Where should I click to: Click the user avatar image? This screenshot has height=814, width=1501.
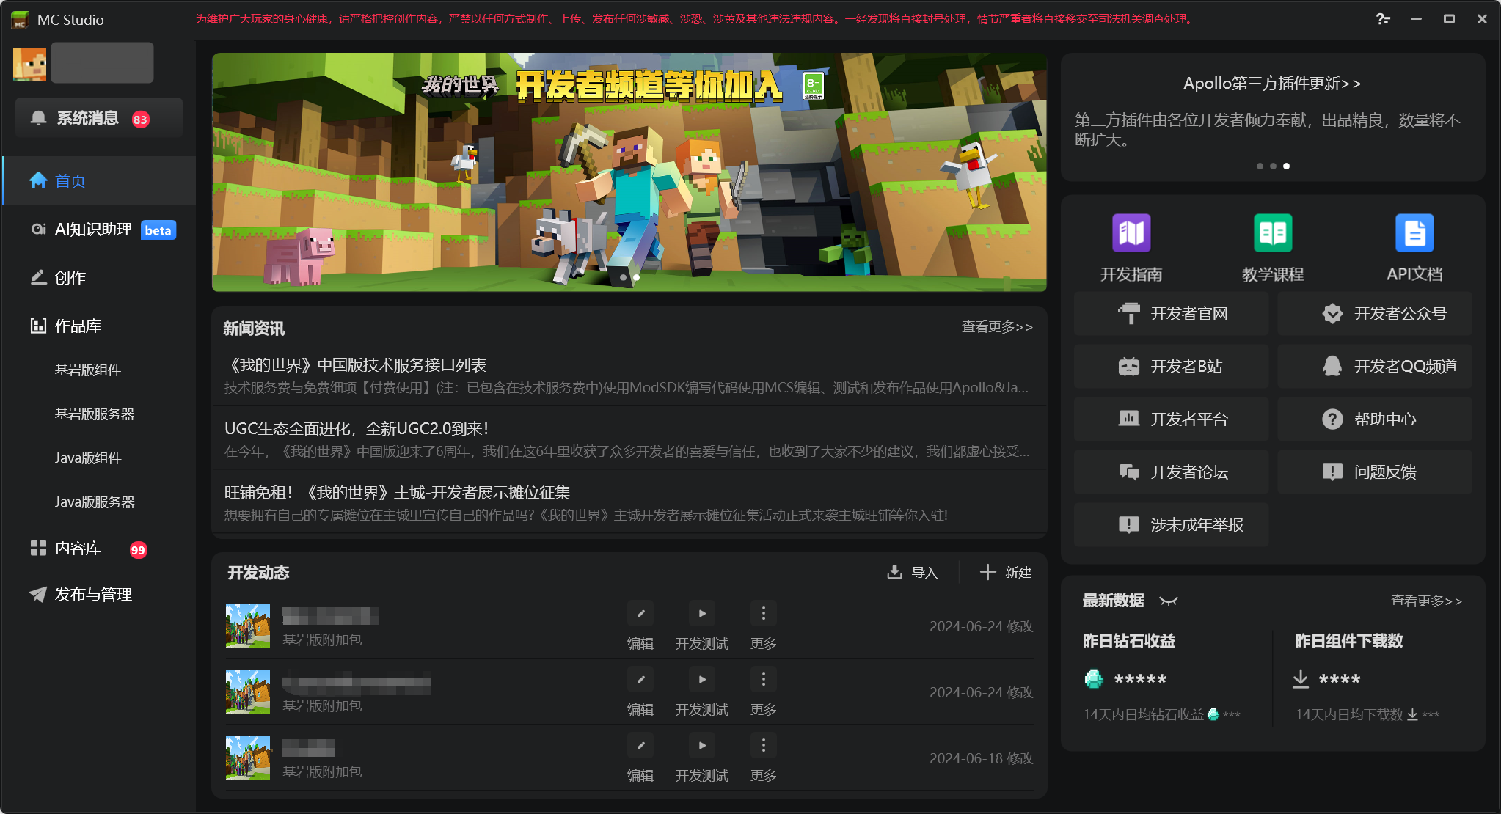[29, 64]
